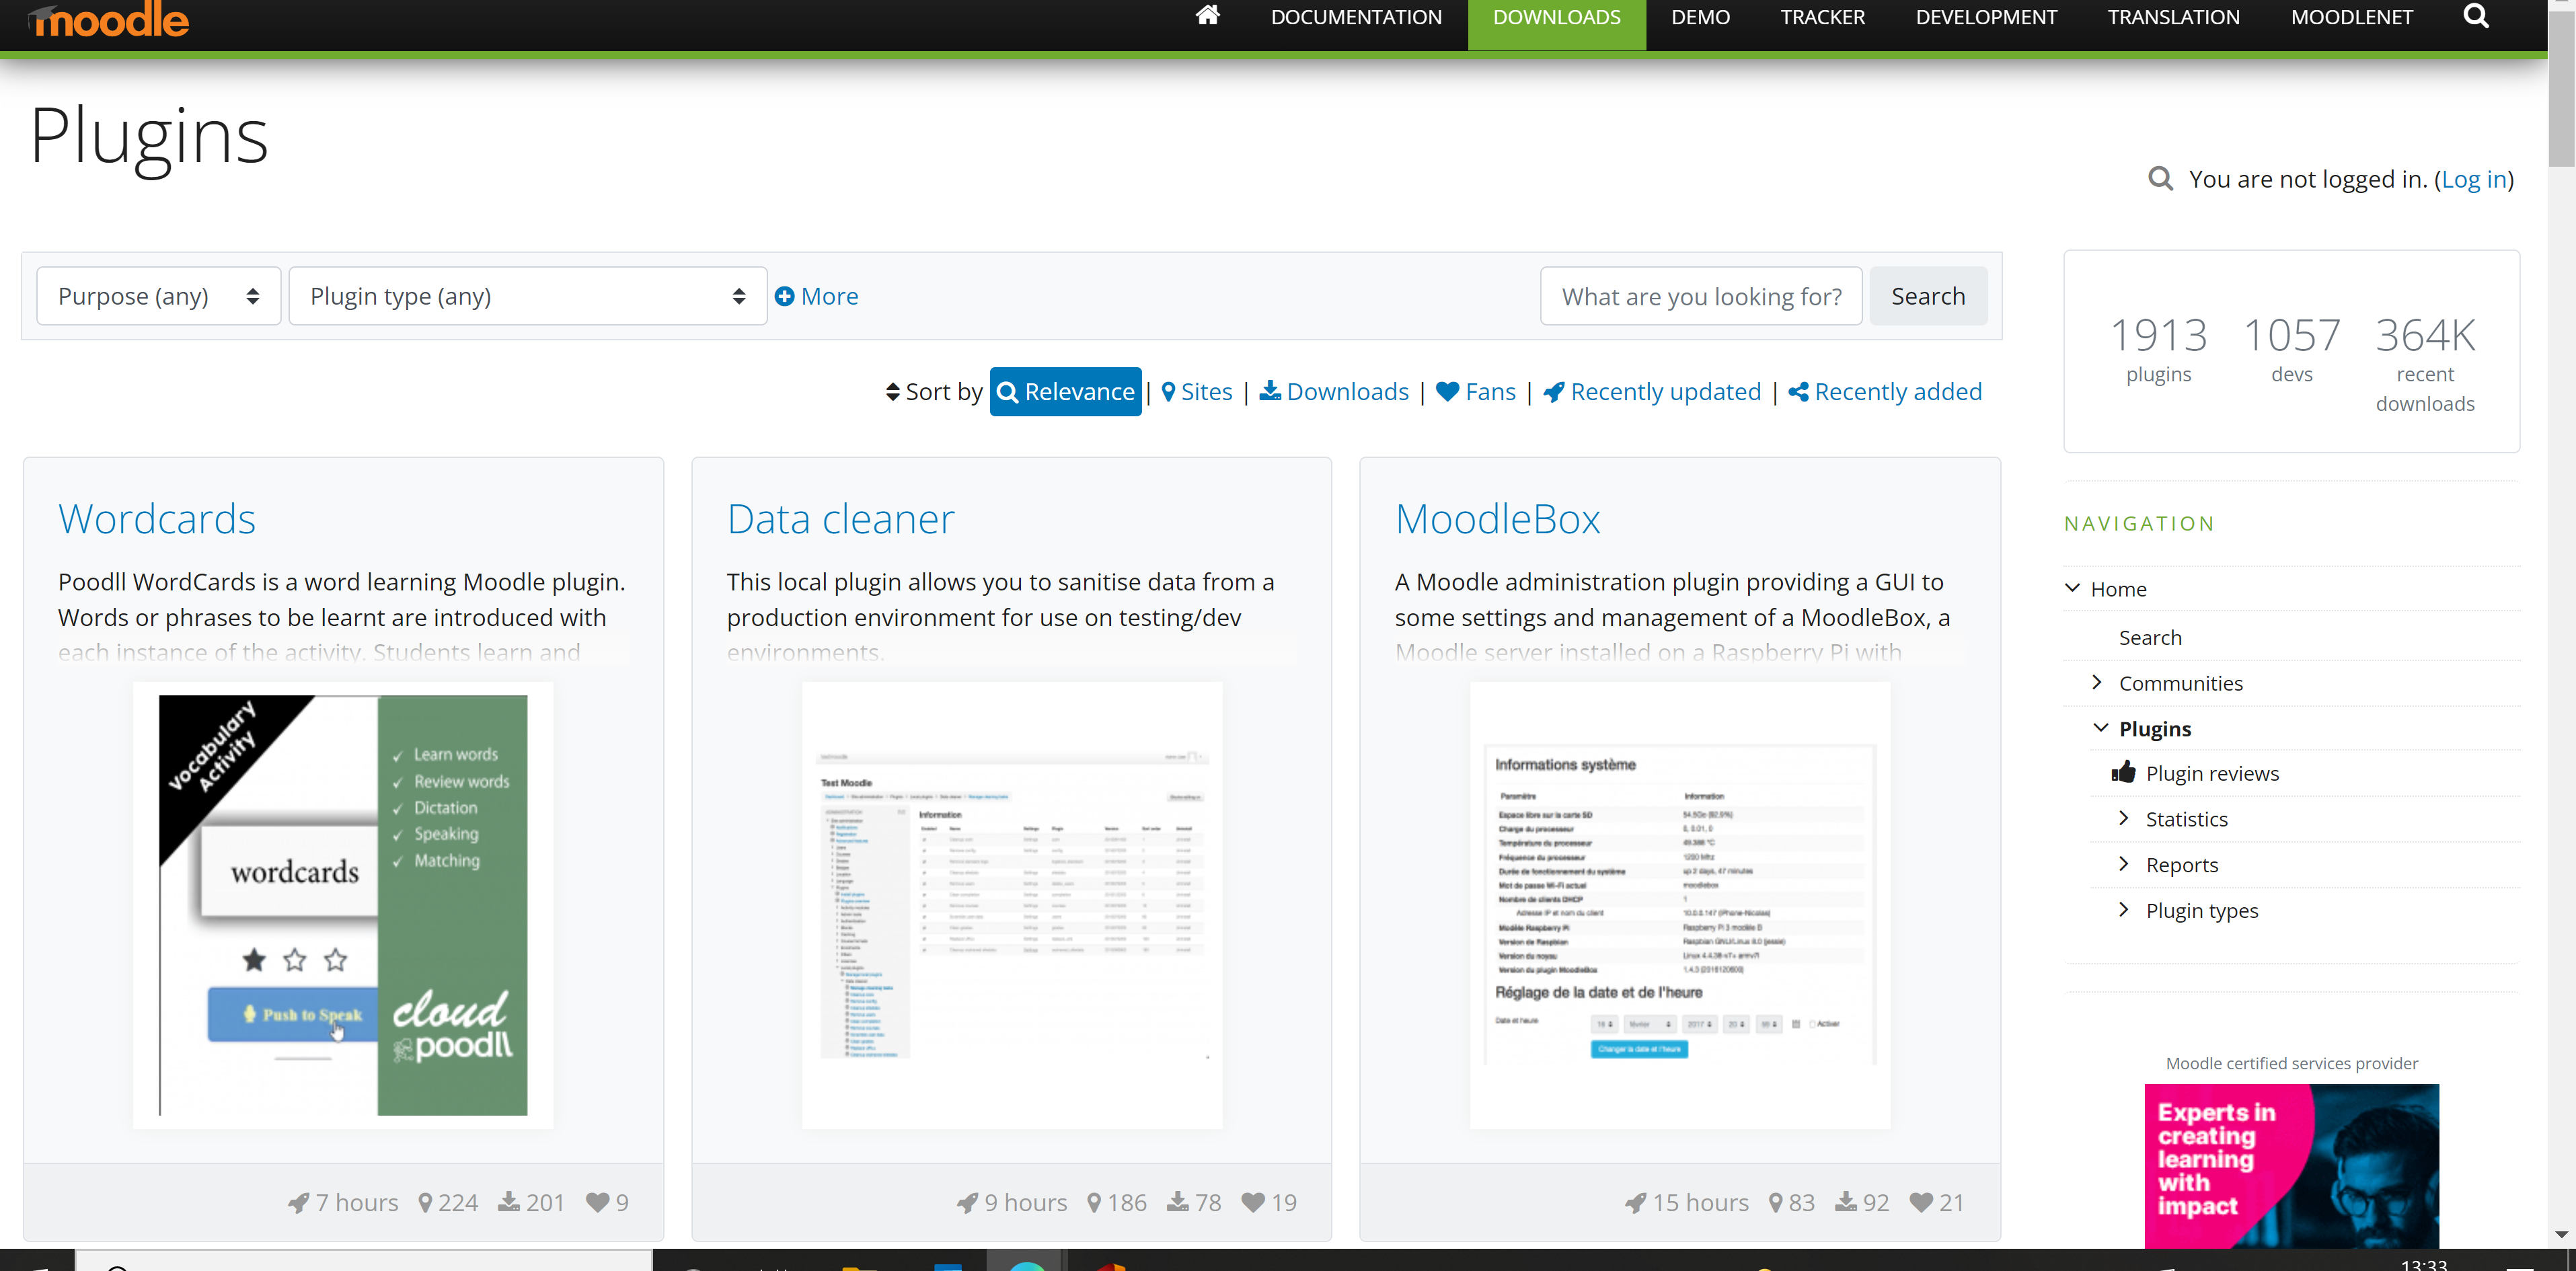
Task: Click search icon beside login status
Action: 2160,179
